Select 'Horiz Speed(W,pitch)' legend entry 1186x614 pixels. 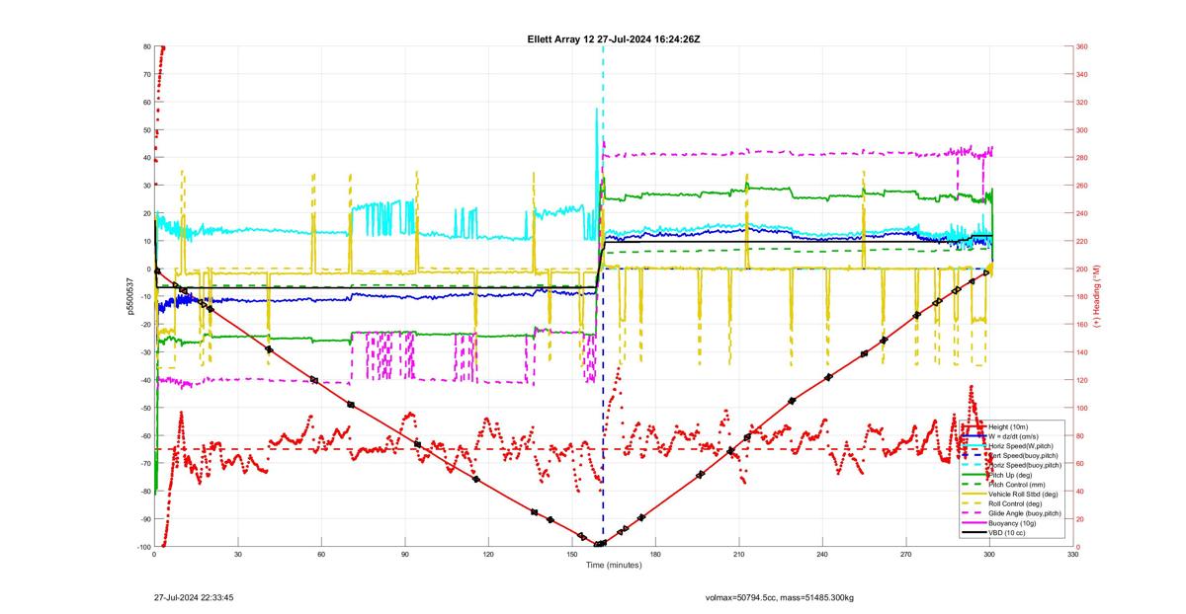(x=1021, y=446)
